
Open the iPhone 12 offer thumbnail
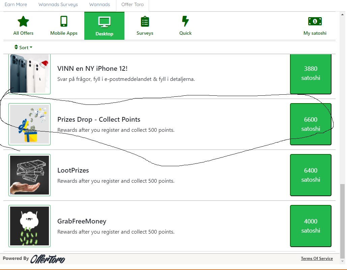point(29,73)
